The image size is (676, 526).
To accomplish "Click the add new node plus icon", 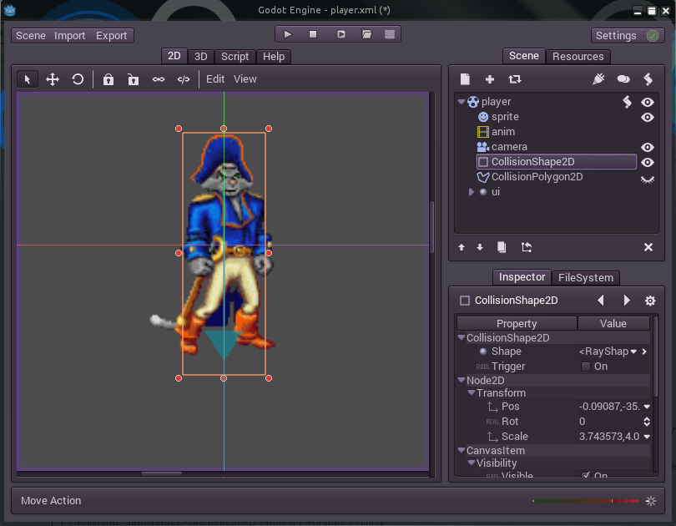I will pos(490,79).
